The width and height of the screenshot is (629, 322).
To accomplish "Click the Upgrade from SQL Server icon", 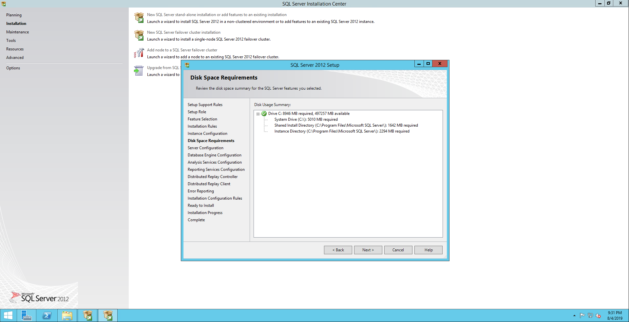I will point(139,71).
